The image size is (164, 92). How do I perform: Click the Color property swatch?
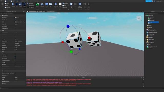click(15, 22)
